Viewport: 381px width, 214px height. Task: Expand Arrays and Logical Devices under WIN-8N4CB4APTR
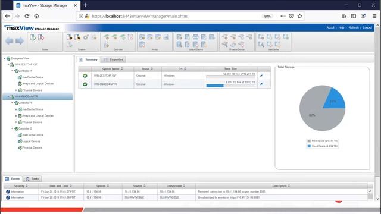click(x=16, y=116)
